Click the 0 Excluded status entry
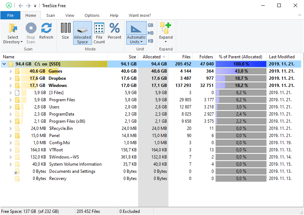Image resolution: width=304 pixels, height=215 pixels. click(x=130, y=211)
